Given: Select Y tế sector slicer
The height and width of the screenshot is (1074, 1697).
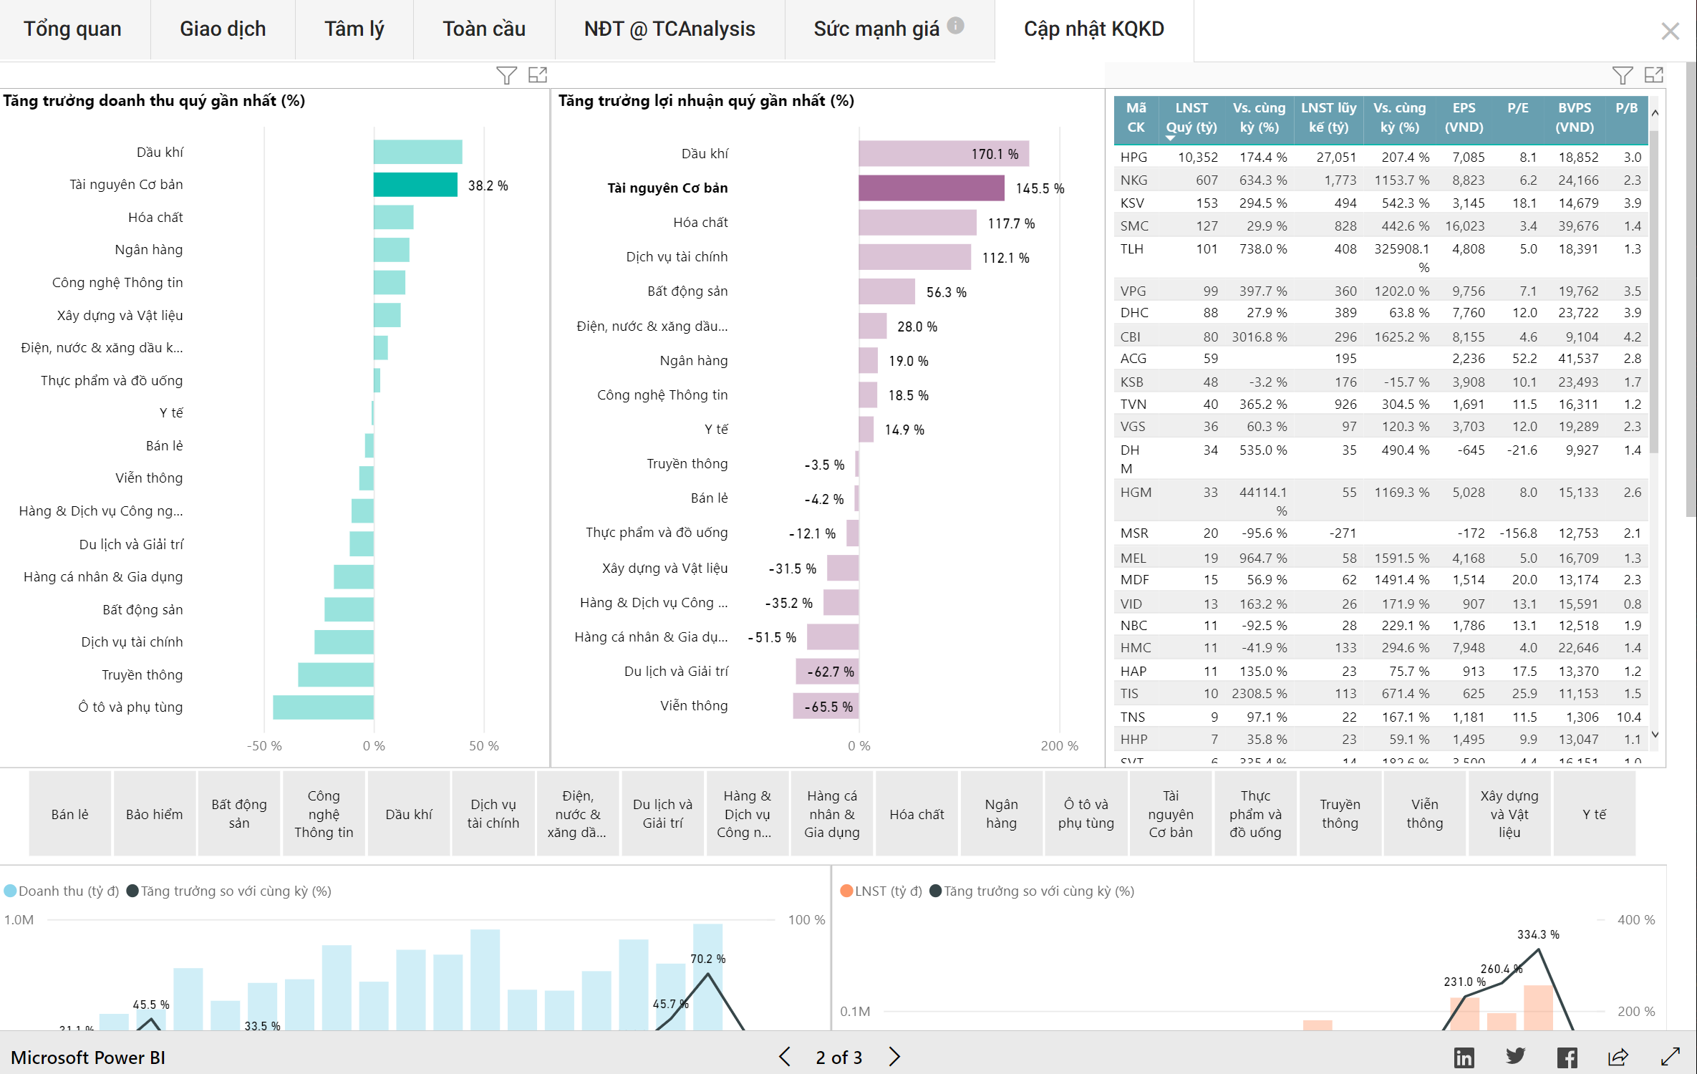Looking at the screenshot, I should (x=1595, y=814).
